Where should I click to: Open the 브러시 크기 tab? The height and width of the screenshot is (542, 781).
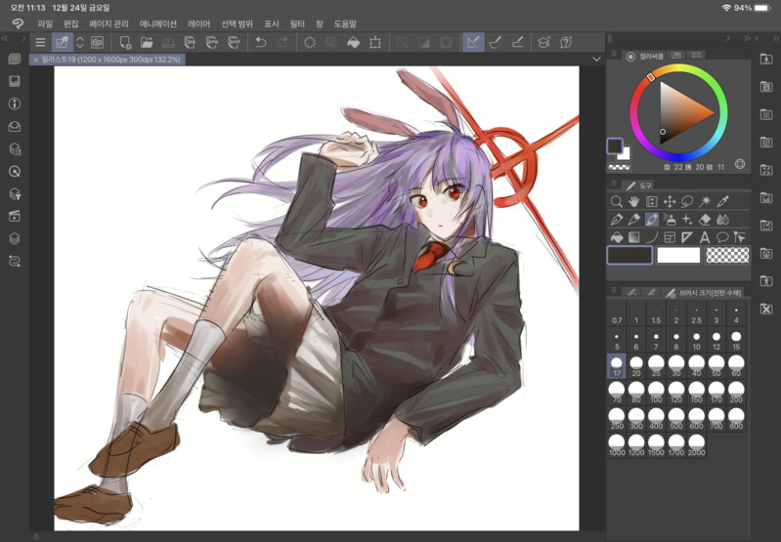click(706, 293)
